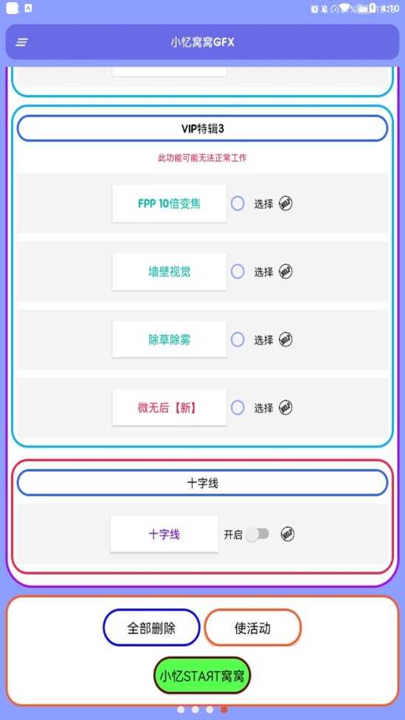Tap the 墙壁视觉 label card
The height and width of the screenshot is (720, 405).
point(170,271)
